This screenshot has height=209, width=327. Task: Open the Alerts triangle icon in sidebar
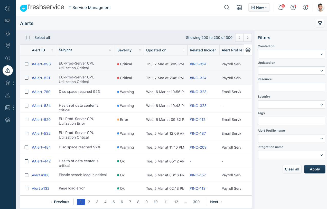click(8, 70)
